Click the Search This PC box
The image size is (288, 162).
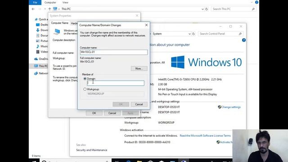point(234,9)
